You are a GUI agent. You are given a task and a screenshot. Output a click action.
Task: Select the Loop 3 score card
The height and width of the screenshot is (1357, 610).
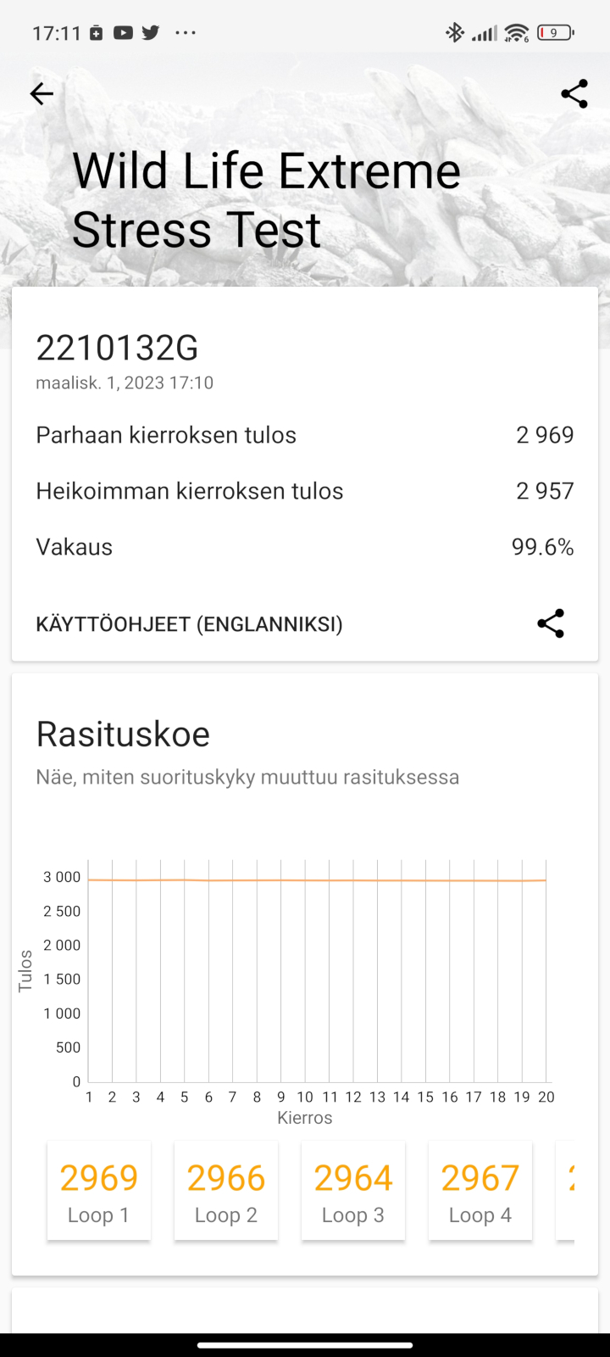click(353, 1191)
